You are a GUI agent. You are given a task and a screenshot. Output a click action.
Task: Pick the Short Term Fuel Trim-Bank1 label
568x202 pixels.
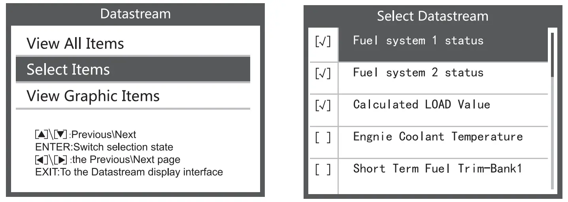point(438,168)
